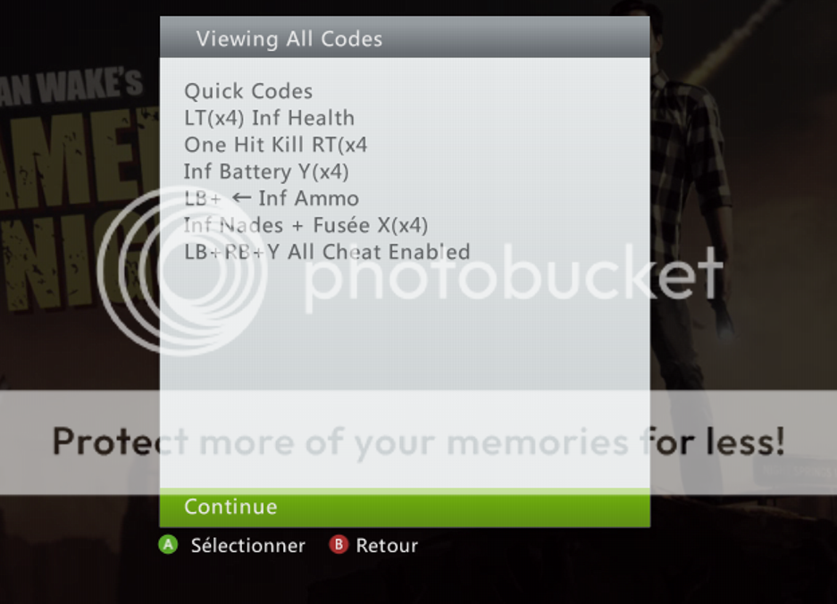Pick the Inf Nades + Fusée X(x4) entry

click(x=306, y=225)
